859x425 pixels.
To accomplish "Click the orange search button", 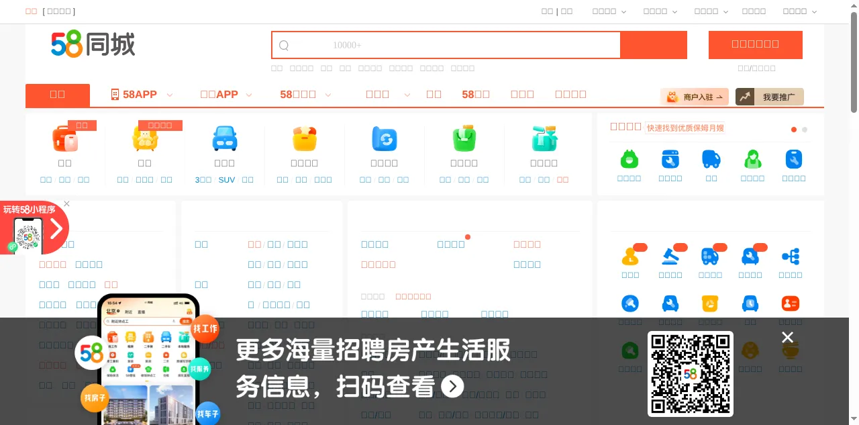I will click(x=654, y=45).
